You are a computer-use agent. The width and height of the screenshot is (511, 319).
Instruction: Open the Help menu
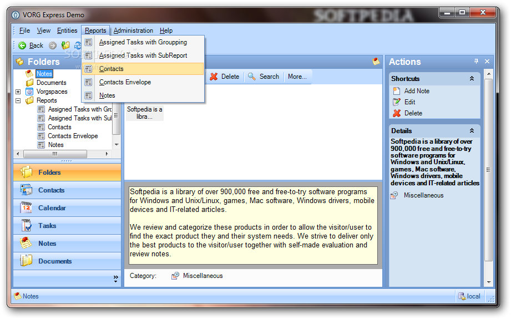[166, 31]
